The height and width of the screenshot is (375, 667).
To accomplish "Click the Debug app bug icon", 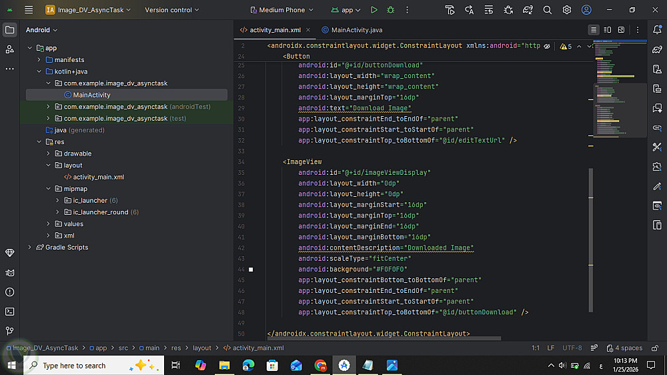I will coord(391,10).
